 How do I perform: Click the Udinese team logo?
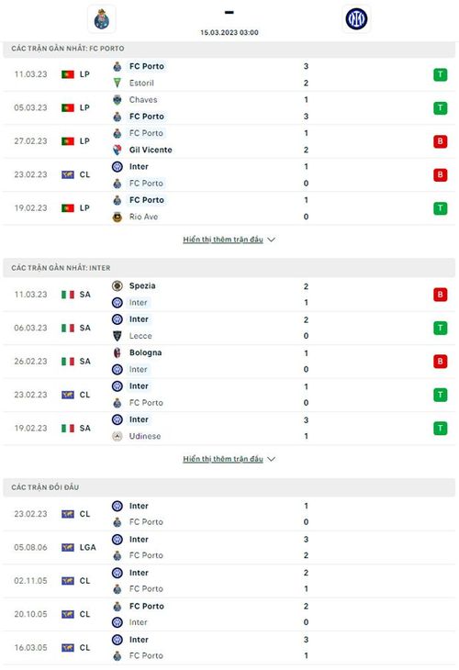[x=118, y=436]
